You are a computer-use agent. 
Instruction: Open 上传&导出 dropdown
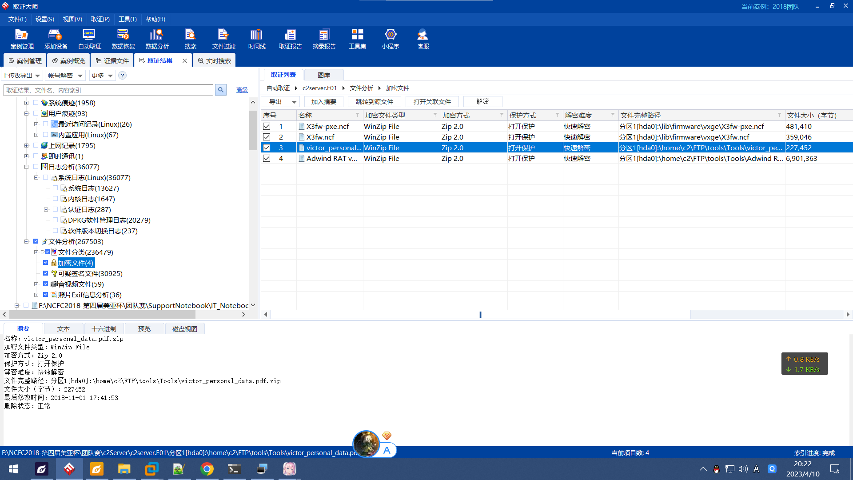coord(21,76)
